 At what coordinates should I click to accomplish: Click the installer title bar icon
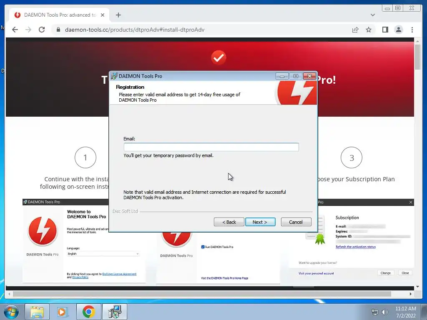point(114,76)
